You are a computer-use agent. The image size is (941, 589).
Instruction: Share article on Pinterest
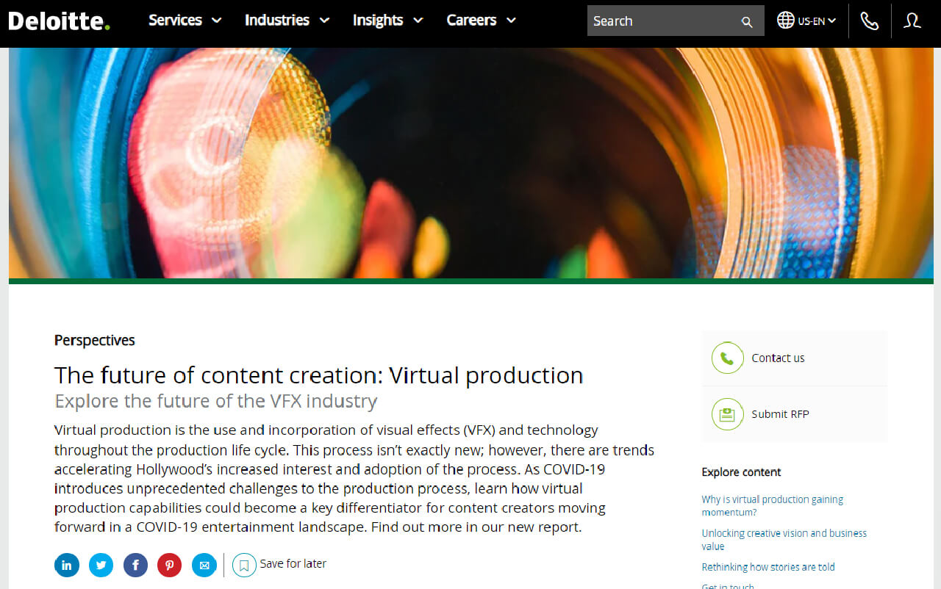pyautogui.click(x=170, y=565)
